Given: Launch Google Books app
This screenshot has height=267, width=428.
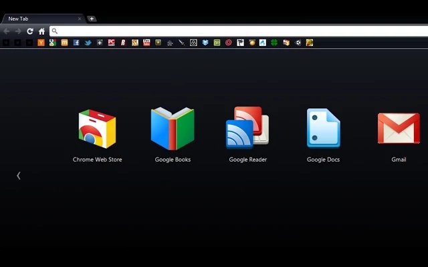Looking at the screenshot, I should tap(173, 129).
